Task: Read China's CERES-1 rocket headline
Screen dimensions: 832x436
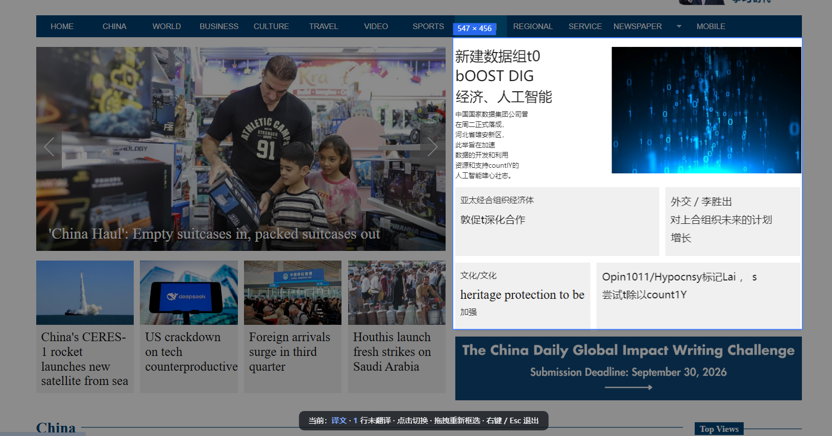Action: click(x=85, y=359)
